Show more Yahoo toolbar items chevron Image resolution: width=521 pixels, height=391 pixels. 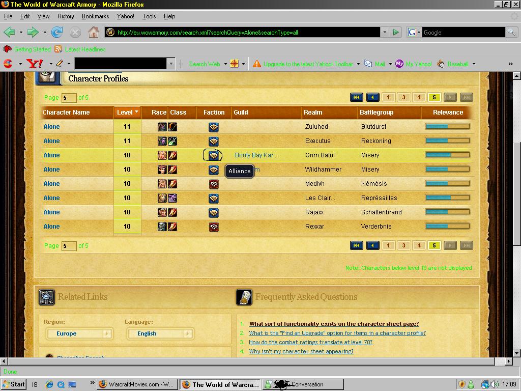pos(511,64)
